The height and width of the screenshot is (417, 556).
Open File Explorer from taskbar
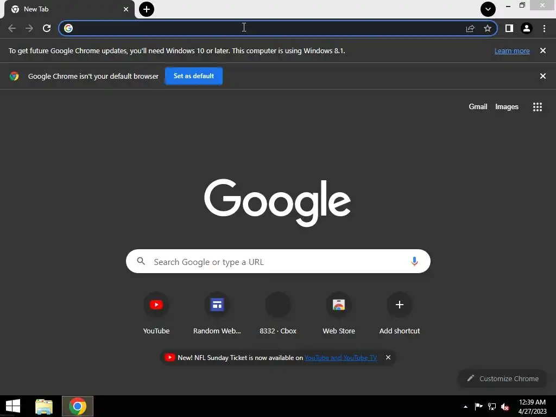[x=44, y=406]
